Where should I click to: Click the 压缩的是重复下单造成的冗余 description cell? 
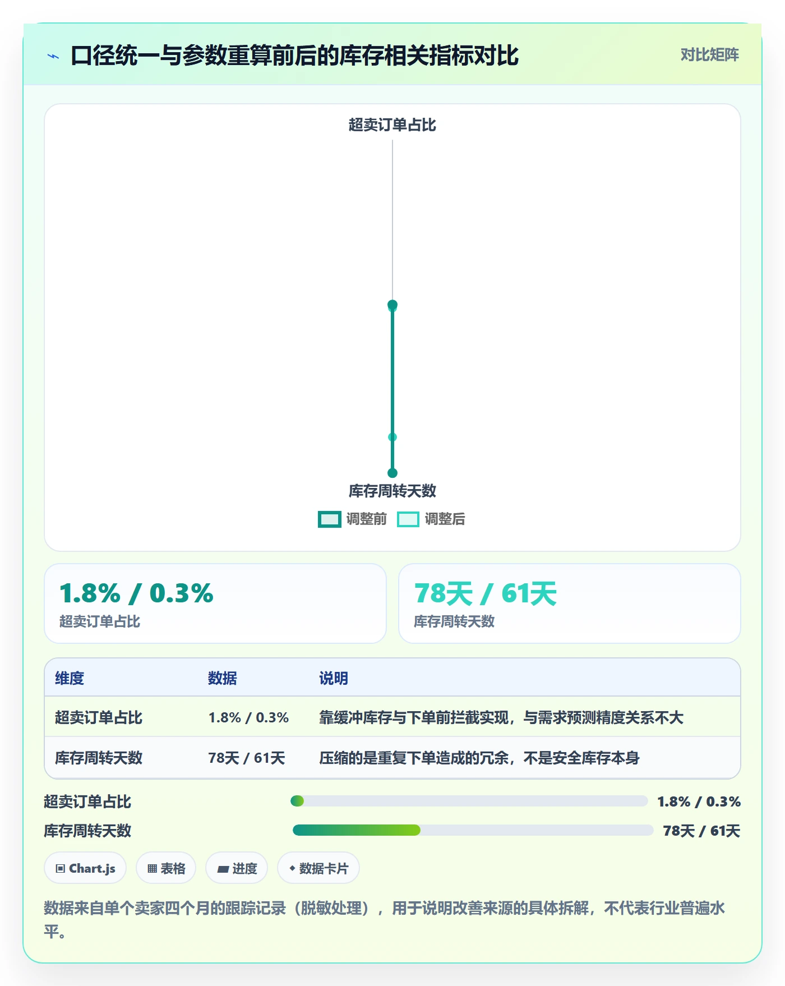(x=479, y=758)
